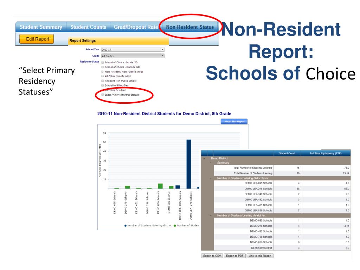Enable Non-Resident, Non-Public School checkbox
The width and height of the screenshot is (360, 270).
(x=103, y=72)
